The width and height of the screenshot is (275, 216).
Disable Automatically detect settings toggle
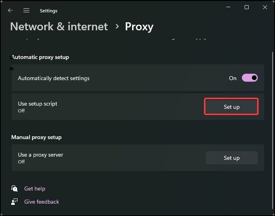250,78
